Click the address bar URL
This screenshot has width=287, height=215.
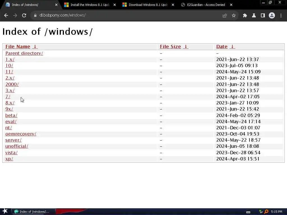coord(63,15)
